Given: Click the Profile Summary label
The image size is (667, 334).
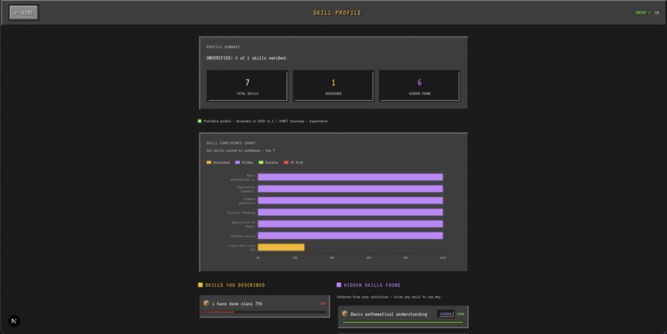Looking at the screenshot, I should point(223,47).
